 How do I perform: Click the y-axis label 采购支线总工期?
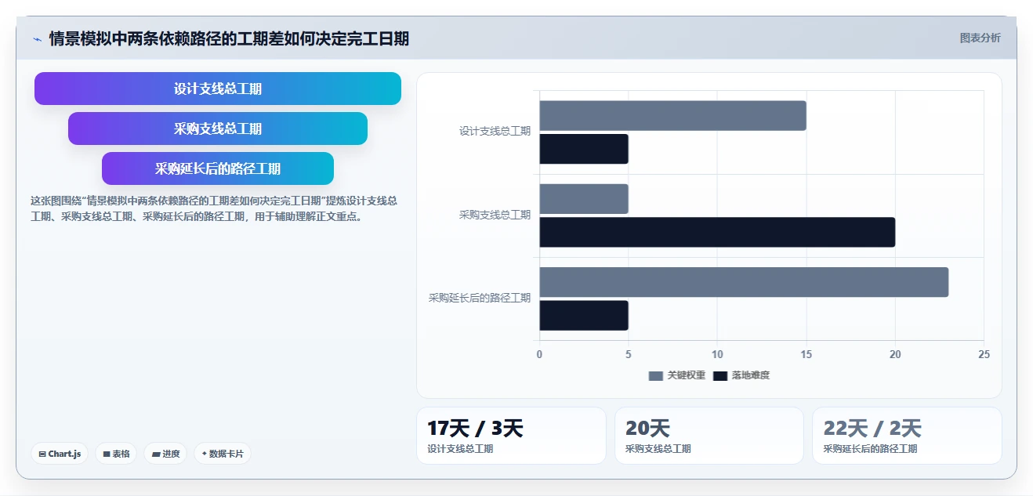pyautogui.click(x=495, y=215)
